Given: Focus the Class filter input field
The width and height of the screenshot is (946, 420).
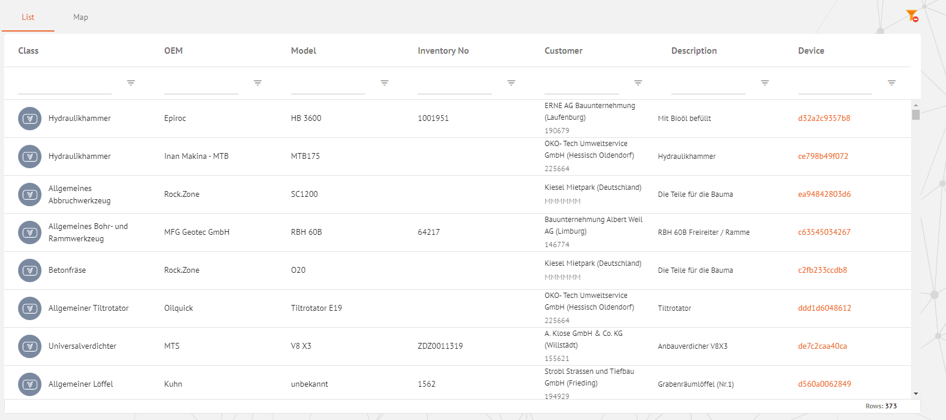Looking at the screenshot, I should point(65,85).
